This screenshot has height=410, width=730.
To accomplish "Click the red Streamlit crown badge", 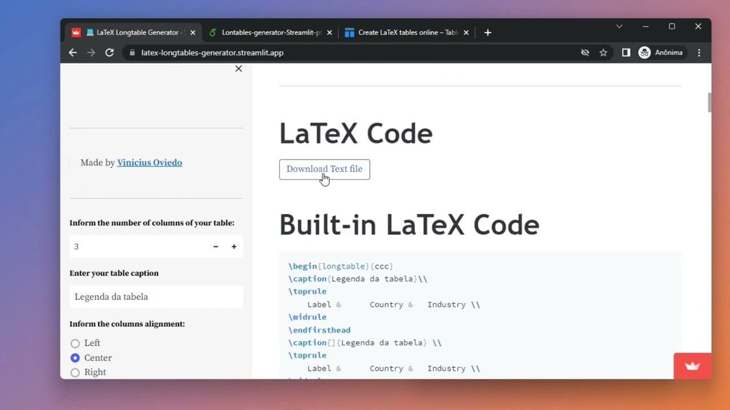I will tap(692, 366).
